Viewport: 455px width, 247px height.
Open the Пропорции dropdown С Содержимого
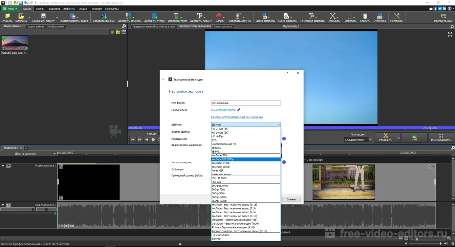358,139
